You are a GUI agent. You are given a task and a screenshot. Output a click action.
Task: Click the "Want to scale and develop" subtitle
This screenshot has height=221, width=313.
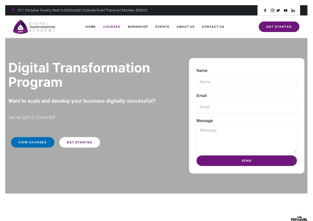pos(82,101)
